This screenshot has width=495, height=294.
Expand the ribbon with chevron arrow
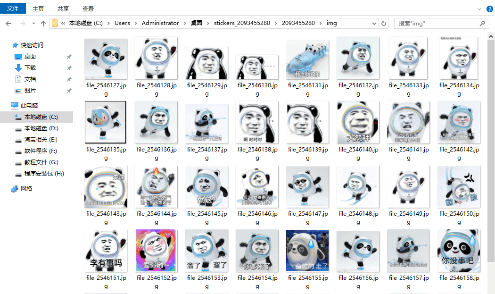(479, 8)
